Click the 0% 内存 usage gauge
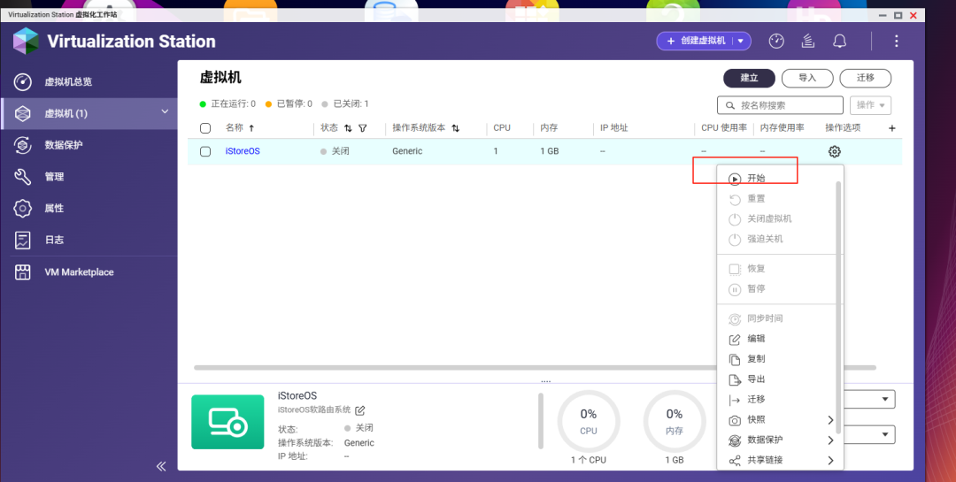This screenshot has width=956, height=482. pos(675,422)
